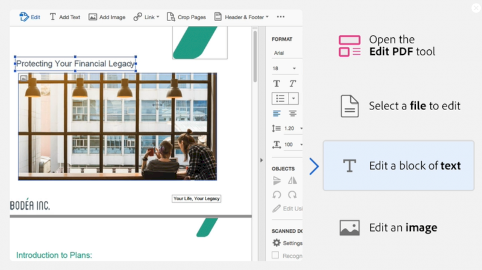
Task: Click the Protecting Your Financial Legacy text box
Action: coord(75,64)
